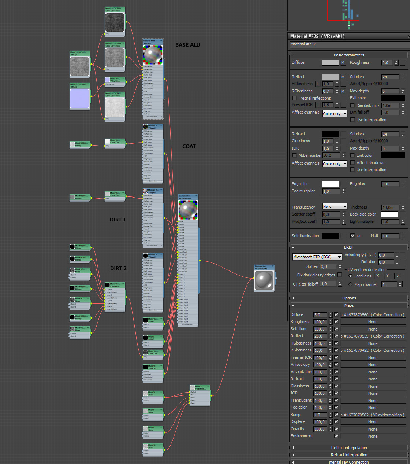410x464 pixels.
Task: Expand the Refract interpolation rollout
Action: (x=349, y=455)
